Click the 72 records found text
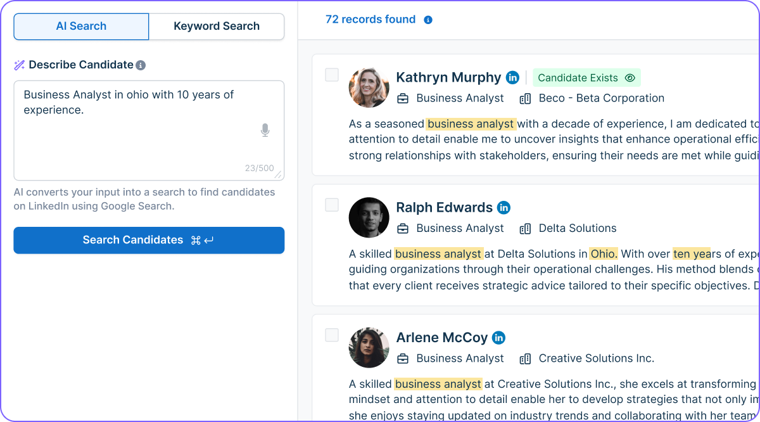This screenshot has width=760, height=422. (370, 20)
